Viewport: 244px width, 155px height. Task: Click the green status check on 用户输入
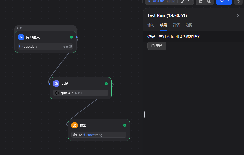(x=71, y=37)
